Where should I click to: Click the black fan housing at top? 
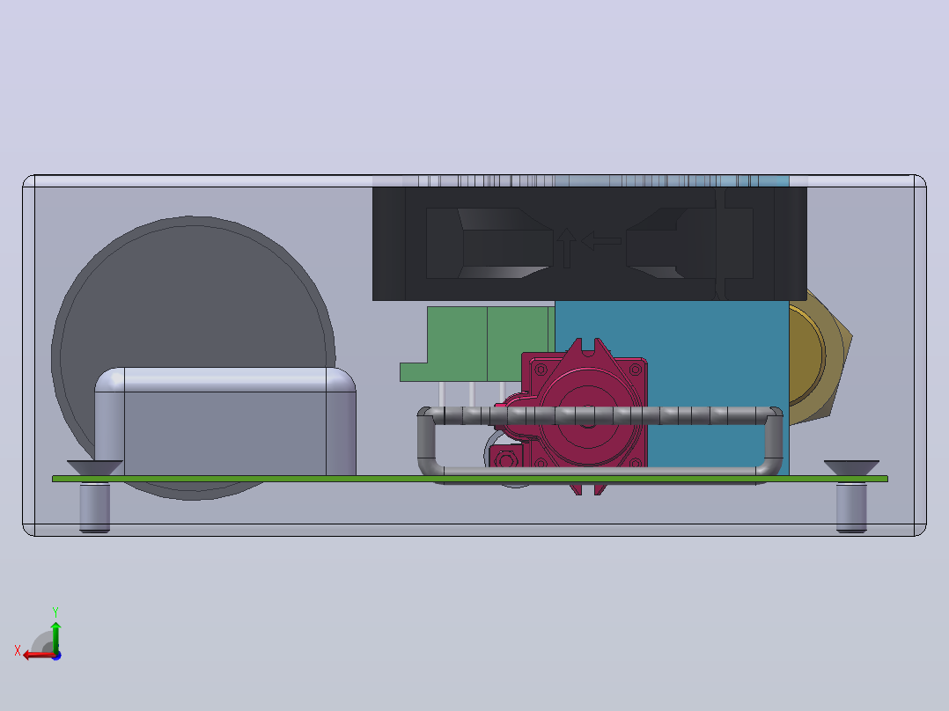tap(590, 243)
